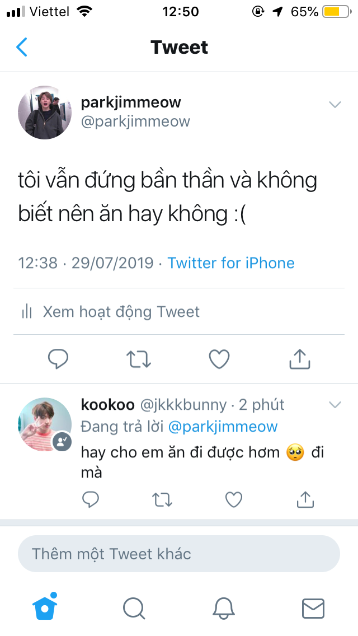Share kookoo's reply
Viewport: 358px width, 636px height.
coord(305,499)
